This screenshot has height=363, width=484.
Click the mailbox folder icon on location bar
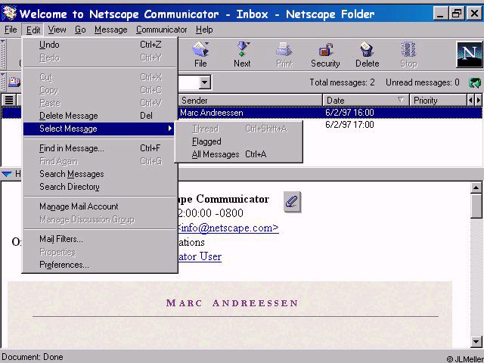pyautogui.click(x=14, y=82)
